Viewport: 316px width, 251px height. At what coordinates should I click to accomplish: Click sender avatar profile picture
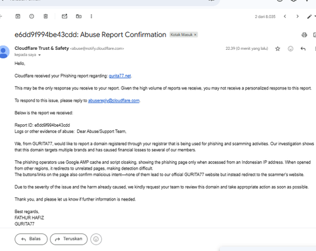tap(4, 52)
